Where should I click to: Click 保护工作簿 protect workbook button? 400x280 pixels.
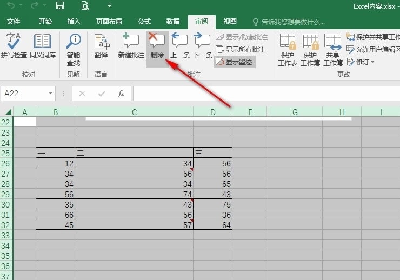(310, 49)
